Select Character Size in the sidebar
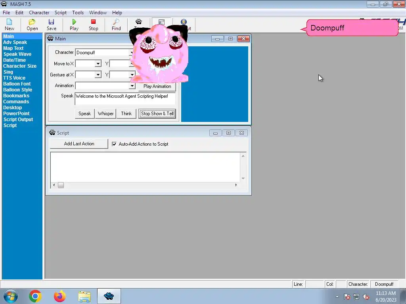 pyautogui.click(x=20, y=66)
